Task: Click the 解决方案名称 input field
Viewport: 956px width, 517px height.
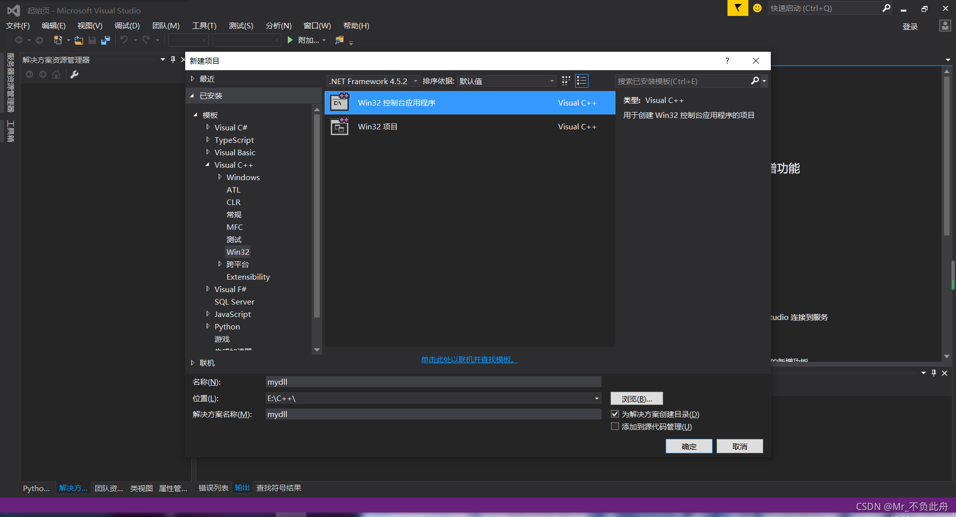Action: pos(433,414)
